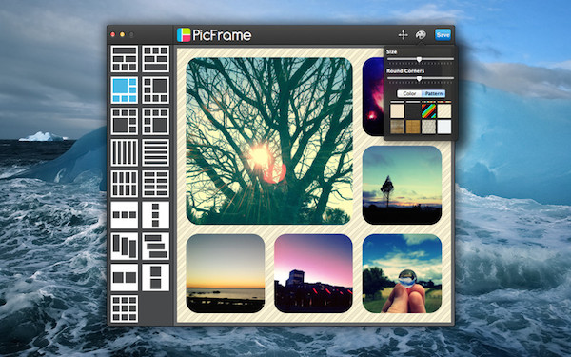Choose the cream diagonal stripes pattern swatch
The image size is (571, 357).
point(444,111)
